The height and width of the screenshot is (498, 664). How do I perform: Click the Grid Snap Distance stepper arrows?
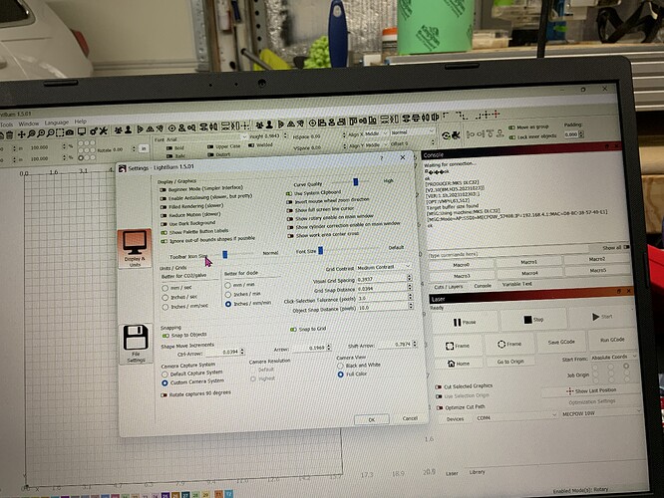tap(410, 287)
